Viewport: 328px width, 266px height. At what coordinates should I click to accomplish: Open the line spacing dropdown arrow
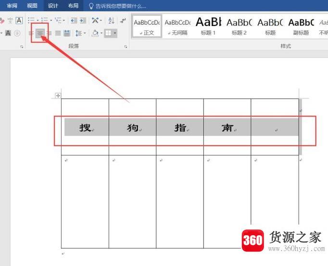pos(85,33)
